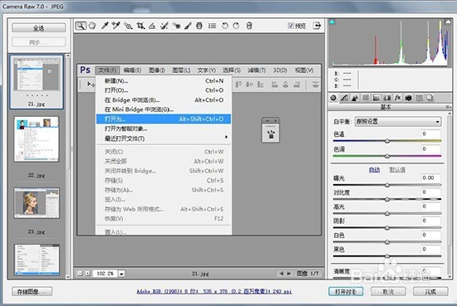The width and height of the screenshot is (457, 306).
Task: Select the 22.jpg filmstrip thumbnail
Action: [x=37, y=139]
